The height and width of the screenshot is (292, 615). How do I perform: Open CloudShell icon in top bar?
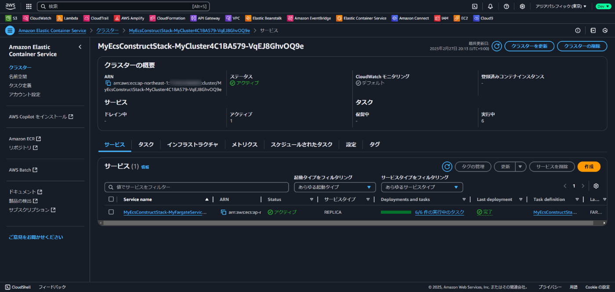click(475, 6)
